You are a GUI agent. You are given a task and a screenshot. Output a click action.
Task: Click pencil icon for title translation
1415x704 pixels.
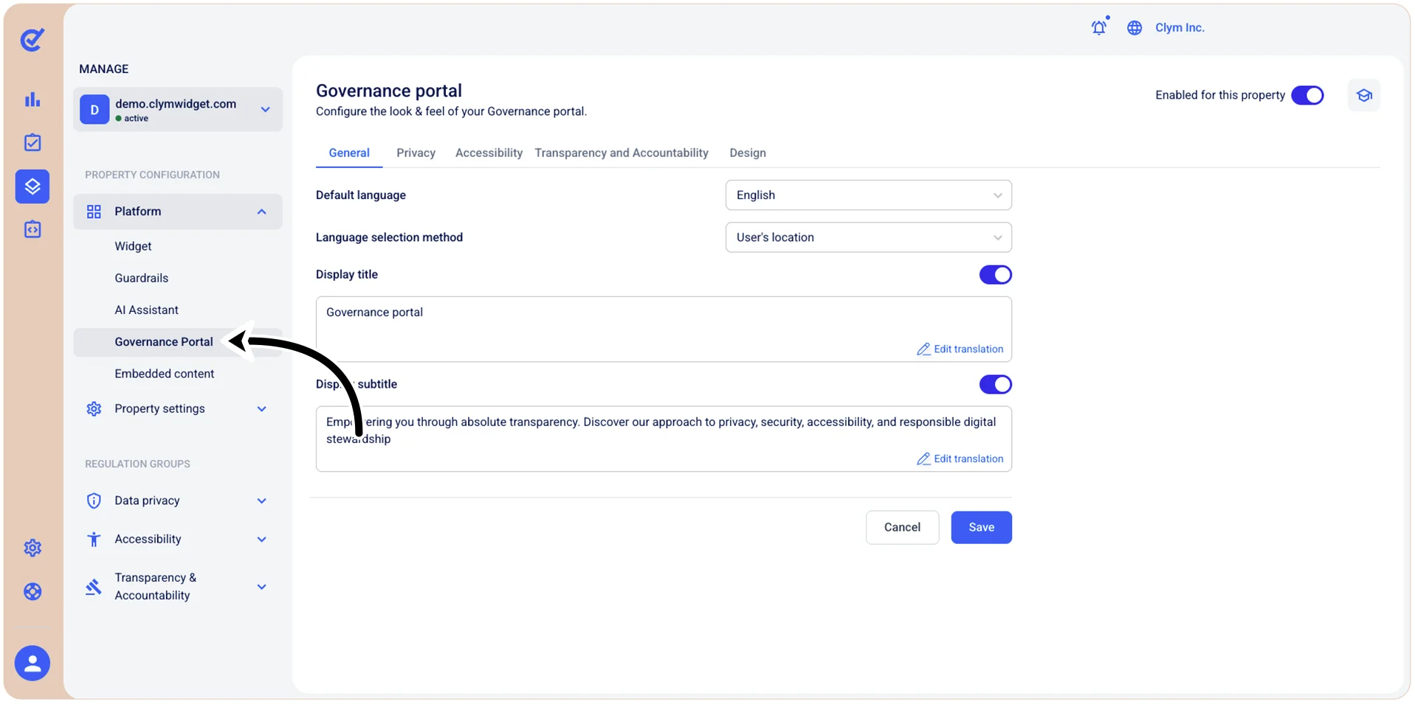[x=923, y=349]
